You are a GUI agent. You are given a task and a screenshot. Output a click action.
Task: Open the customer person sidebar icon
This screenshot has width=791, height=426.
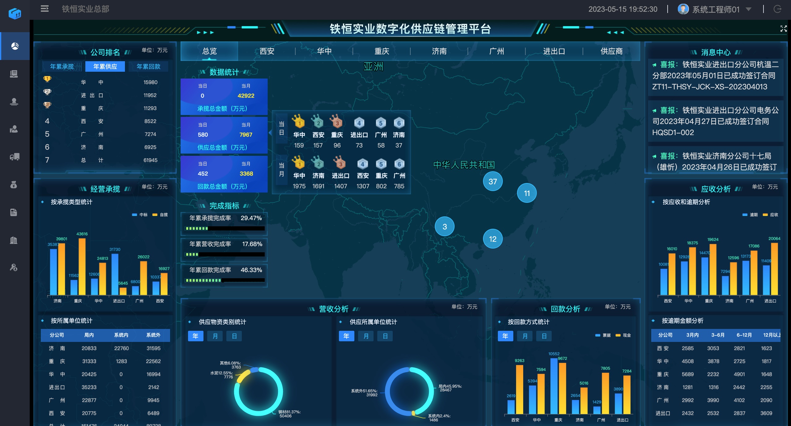point(14,129)
